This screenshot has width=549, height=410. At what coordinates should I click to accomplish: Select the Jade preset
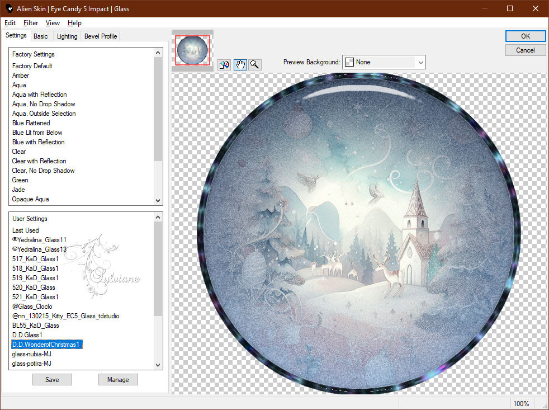click(18, 189)
